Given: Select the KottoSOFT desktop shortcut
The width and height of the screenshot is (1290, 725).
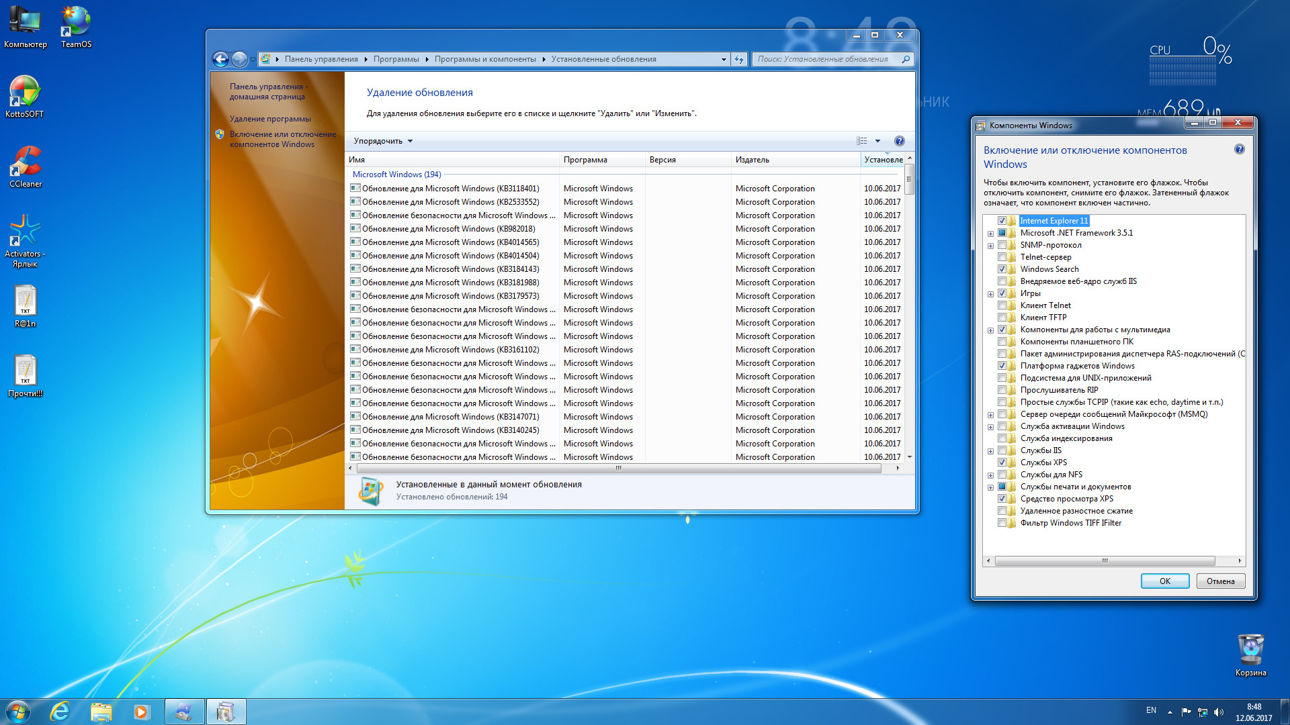Looking at the screenshot, I should tap(25, 97).
